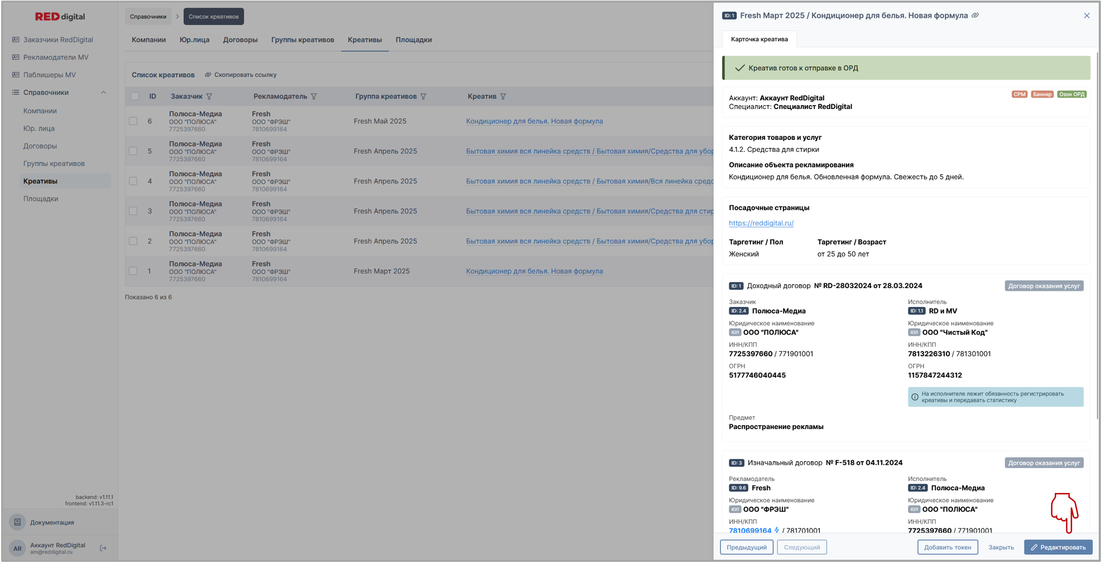Open the Документация icon in sidebar
The height and width of the screenshot is (563, 1102).
pyautogui.click(x=17, y=522)
